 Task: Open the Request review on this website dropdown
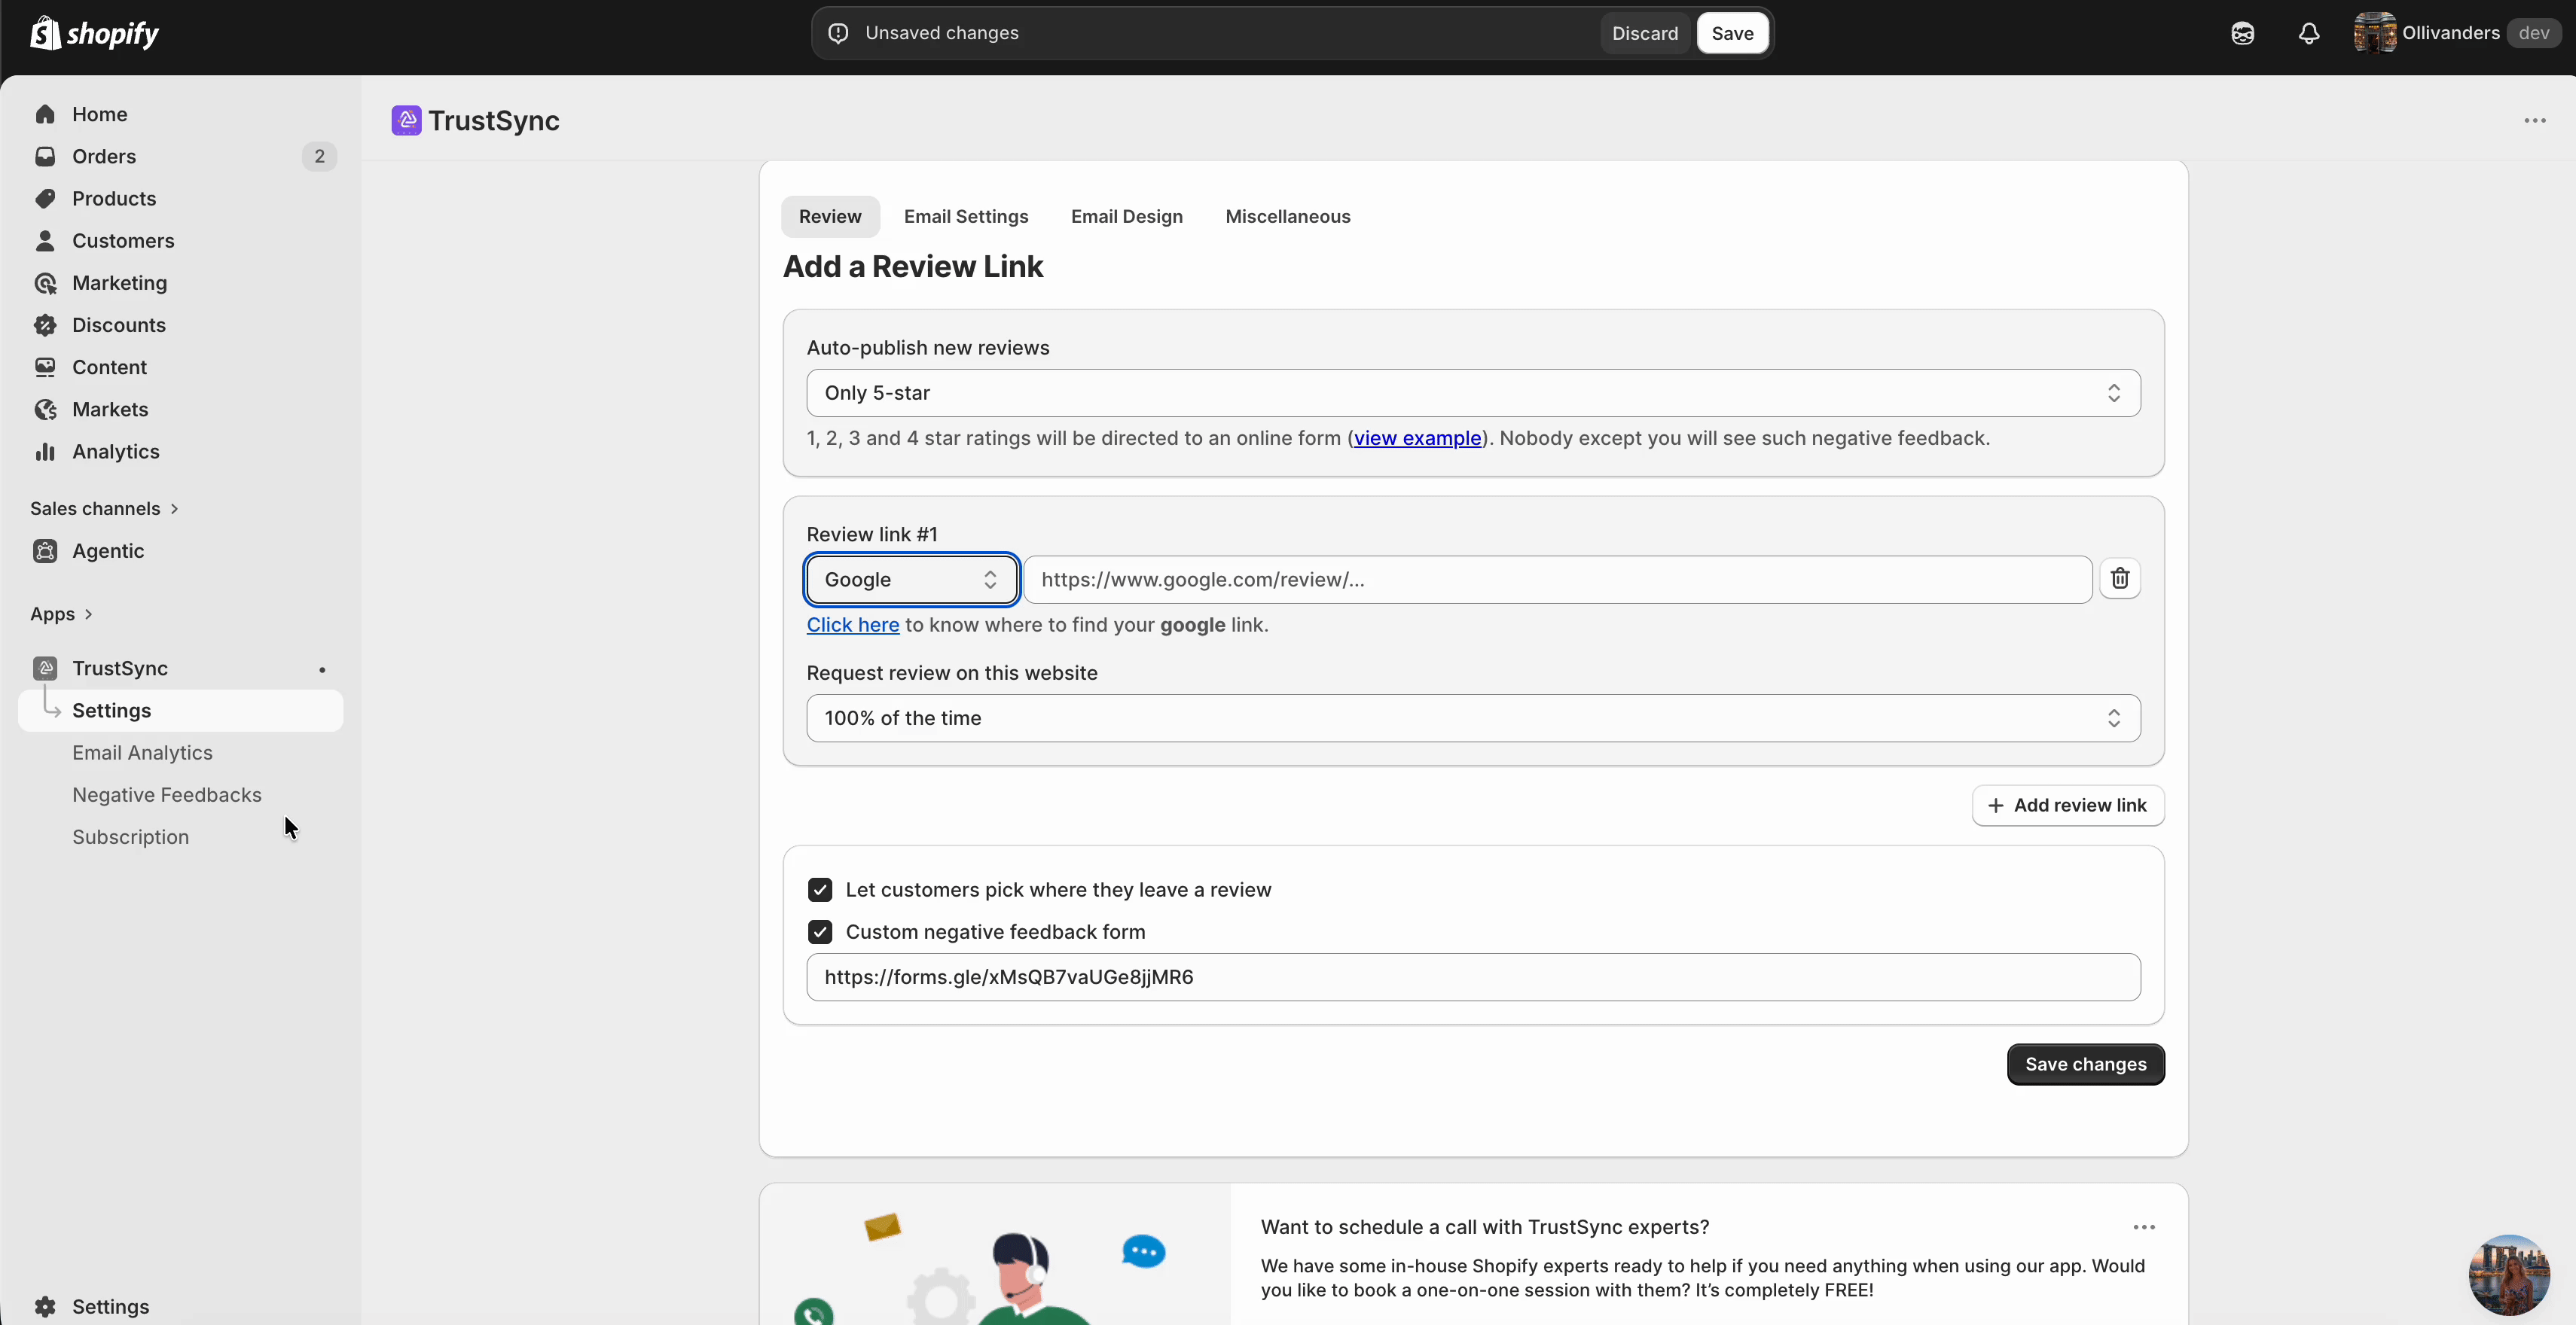(x=1473, y=717)
